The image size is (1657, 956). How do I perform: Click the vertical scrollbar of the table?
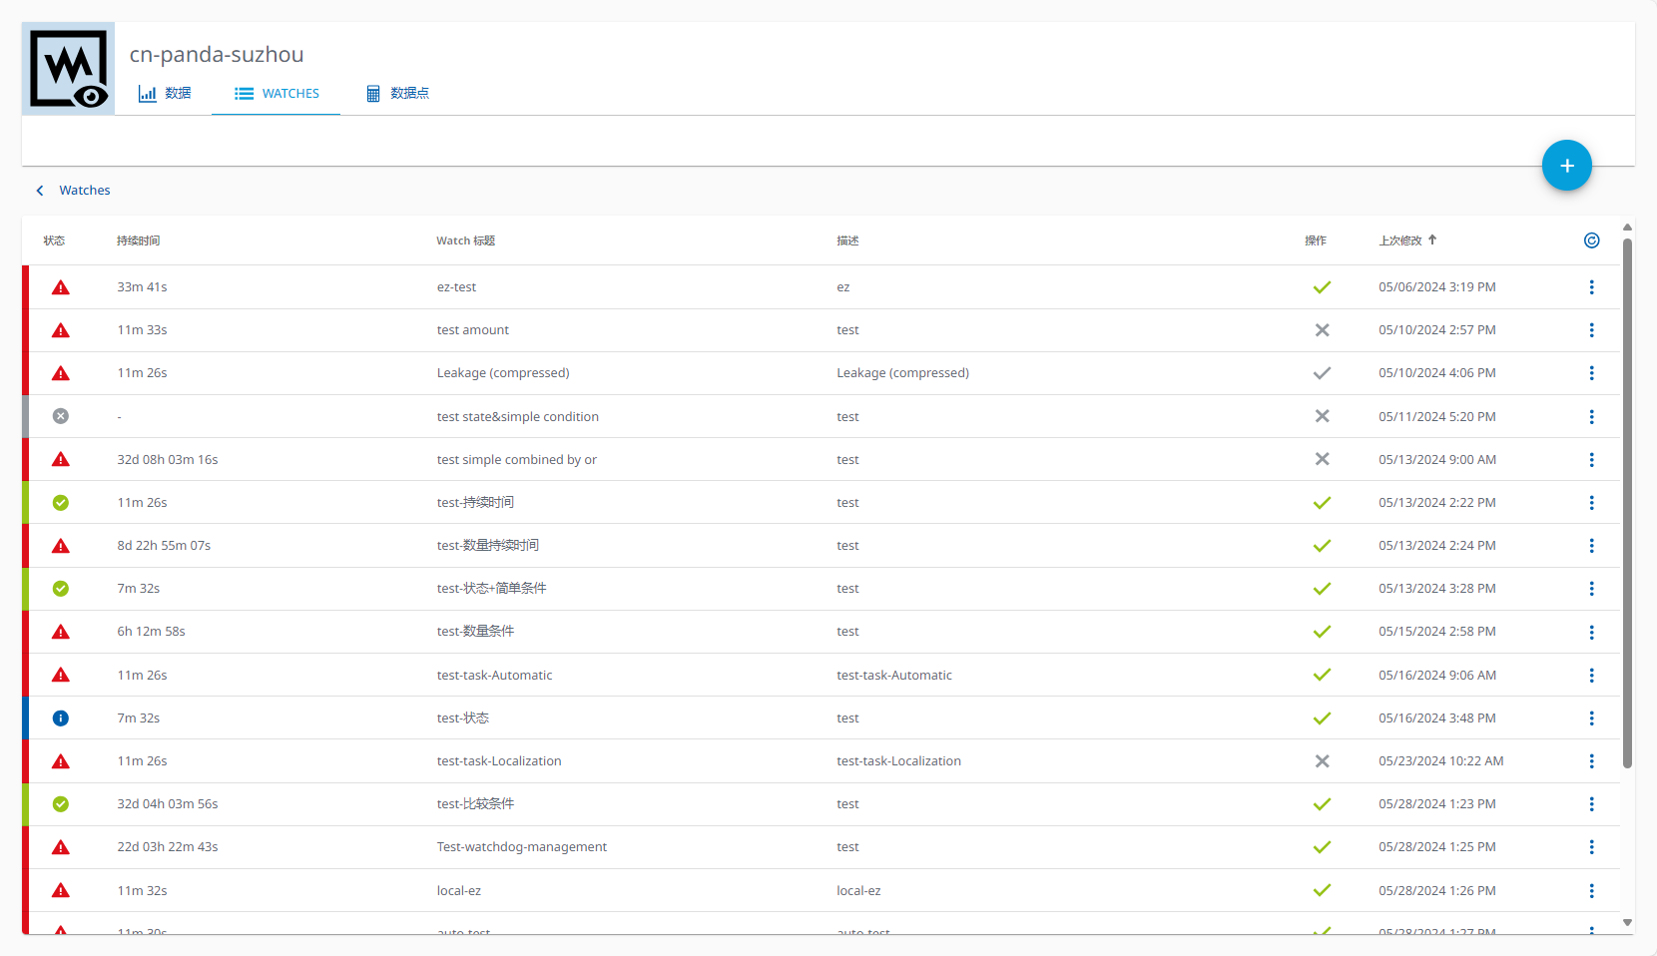(1627, 499)
